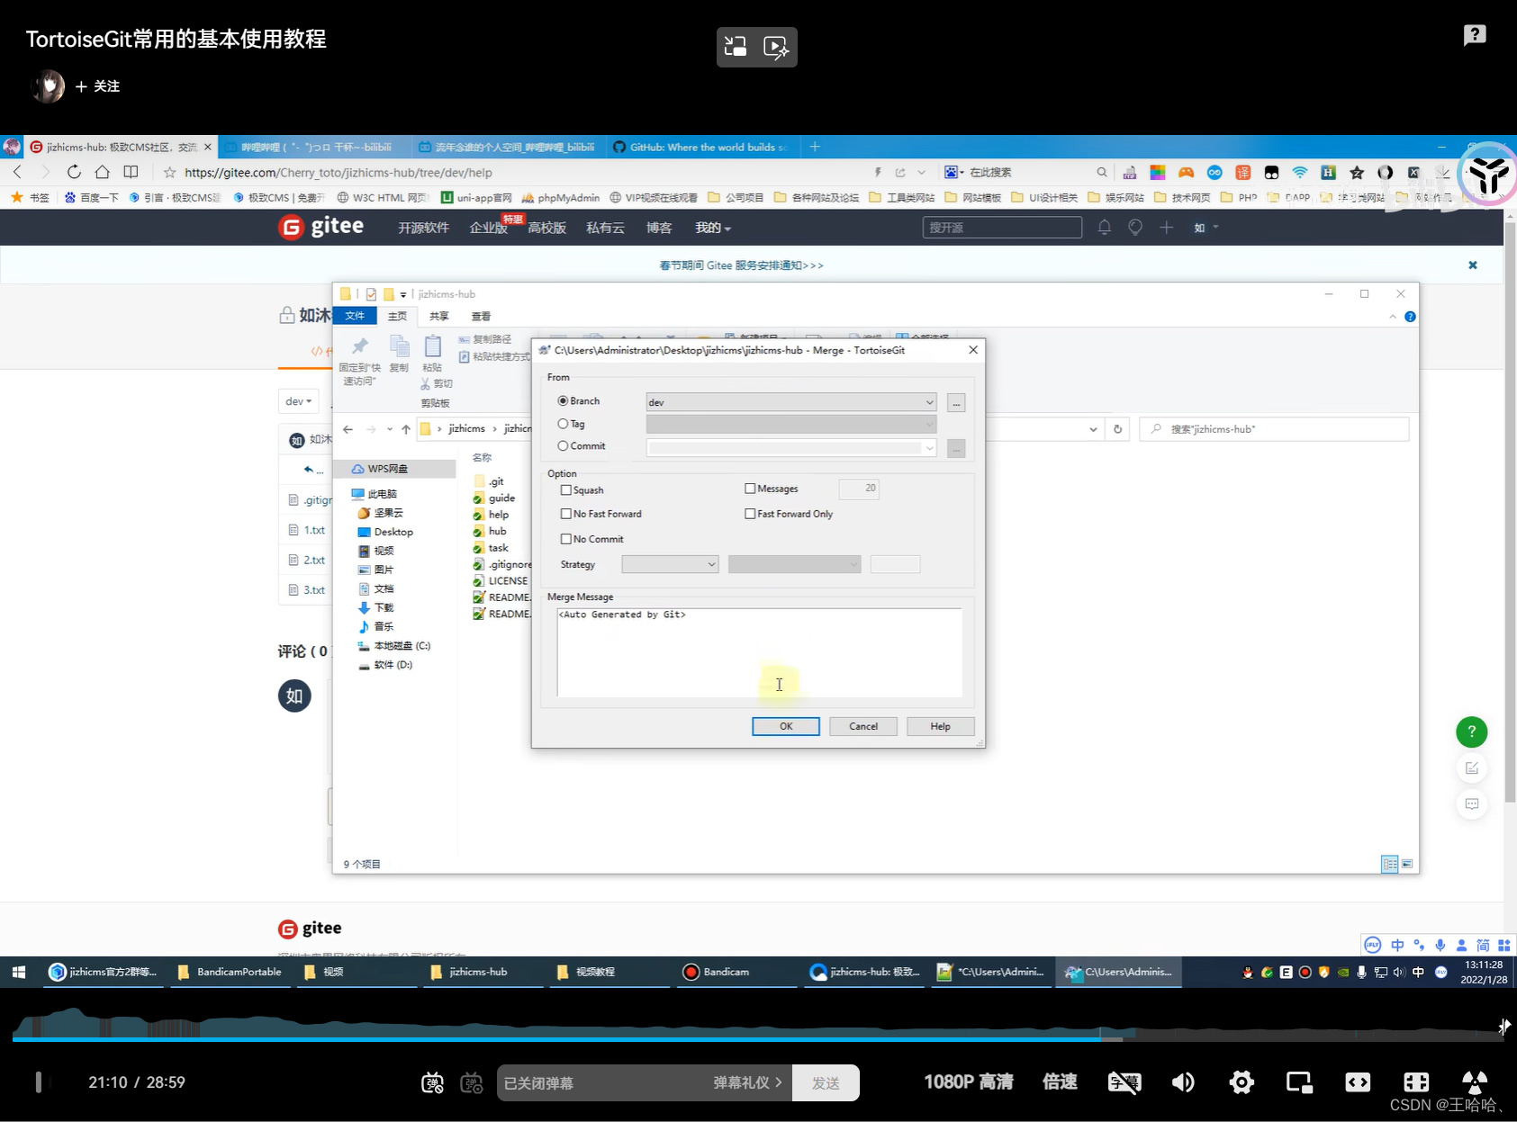Screen dimensions: 1517x1122
Task: Select the Commit radio button
Action: click(563, 446)
